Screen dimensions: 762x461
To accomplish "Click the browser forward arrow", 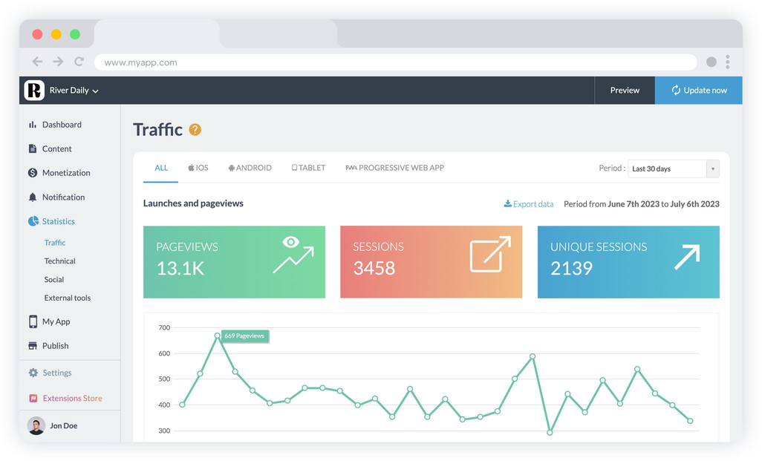I will [x=59, y=61].
